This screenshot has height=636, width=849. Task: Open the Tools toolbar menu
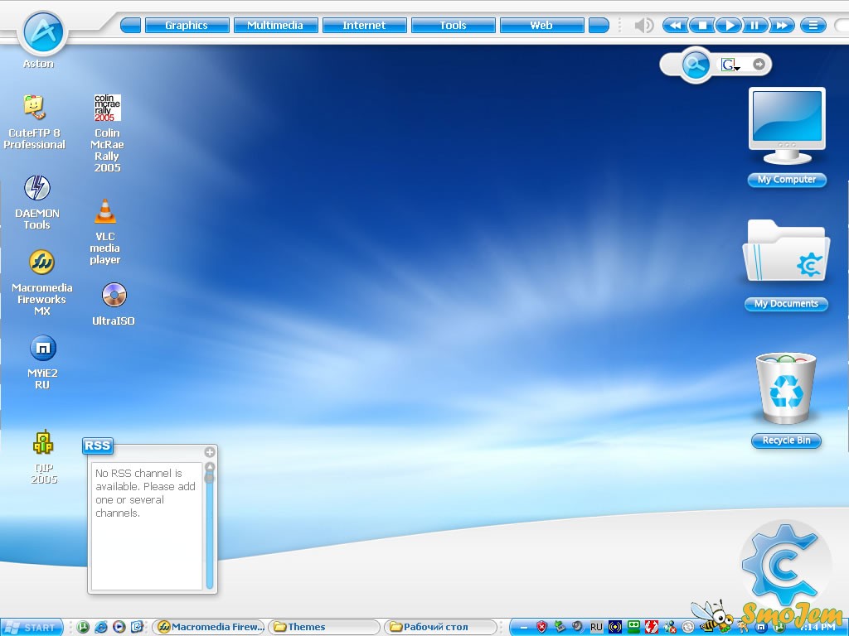(454, 26)
